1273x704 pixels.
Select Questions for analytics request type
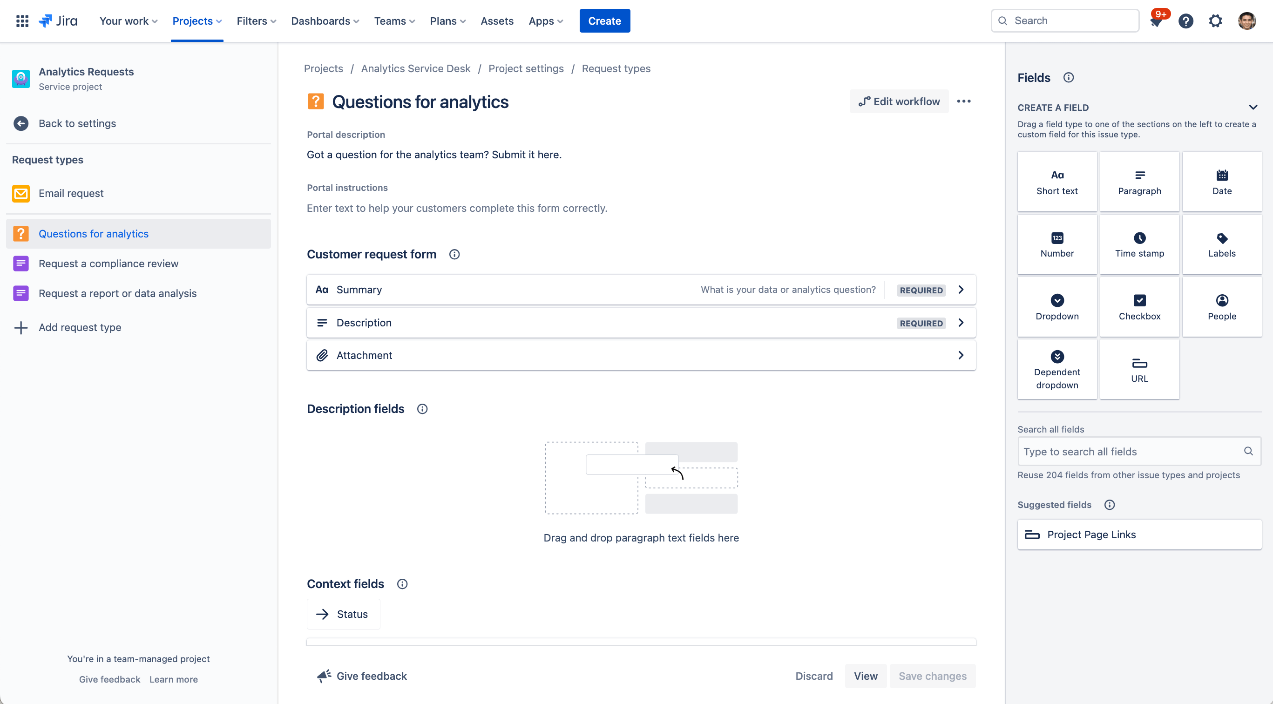[x=94, y=233]
